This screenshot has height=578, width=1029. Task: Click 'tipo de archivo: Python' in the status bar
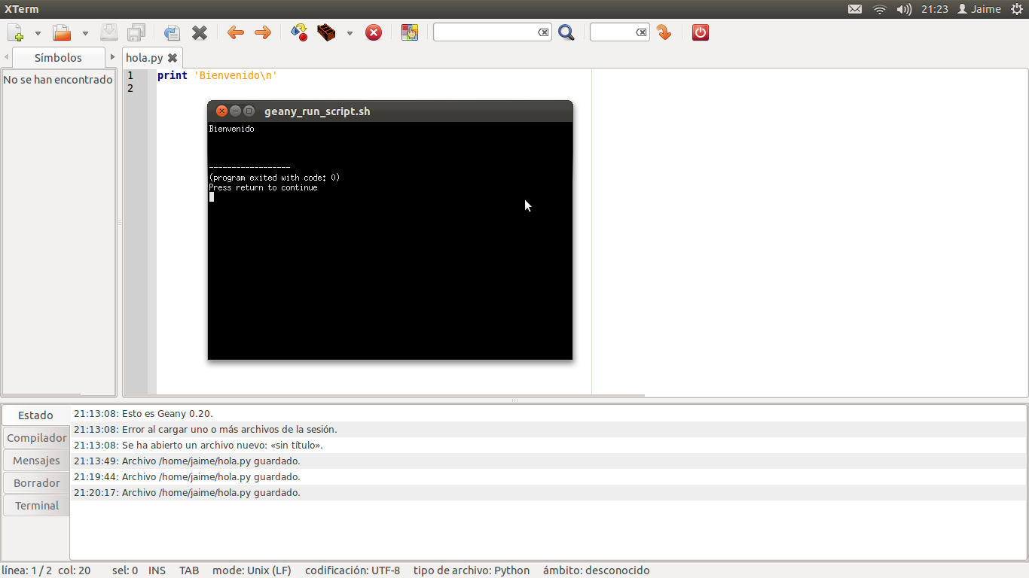472,570
